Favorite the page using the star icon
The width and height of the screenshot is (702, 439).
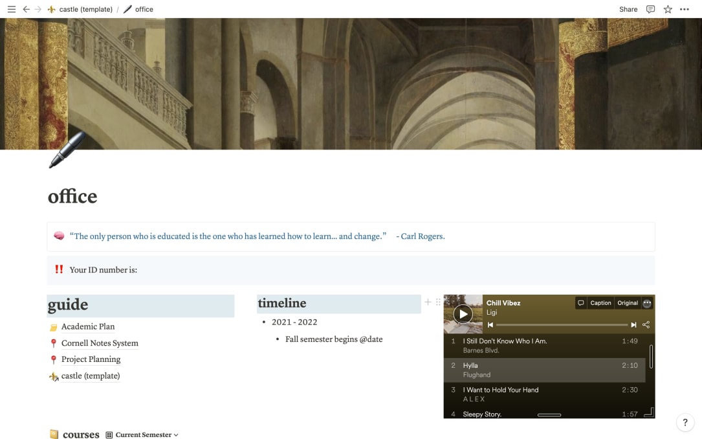[667, 9]
